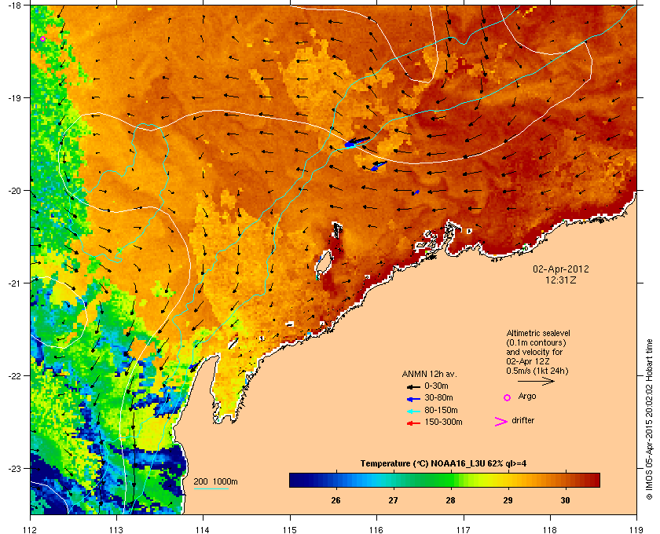Screen dimensions: 660x534
Task: Click the magenta drifter symbol in legend
Action: [501, 422]
